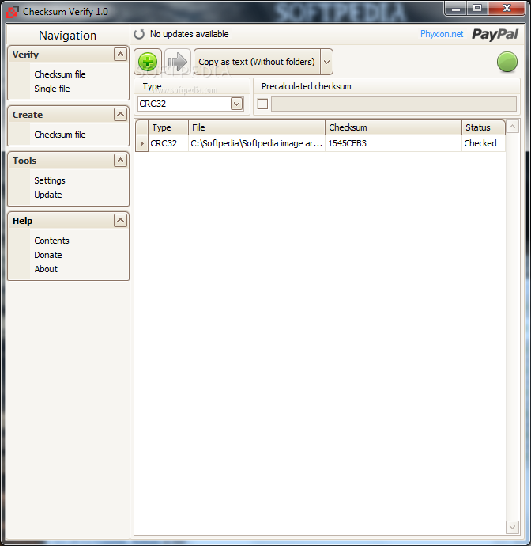Open About under Help
This screenshot has height=546, width=531.
(46, 269)
